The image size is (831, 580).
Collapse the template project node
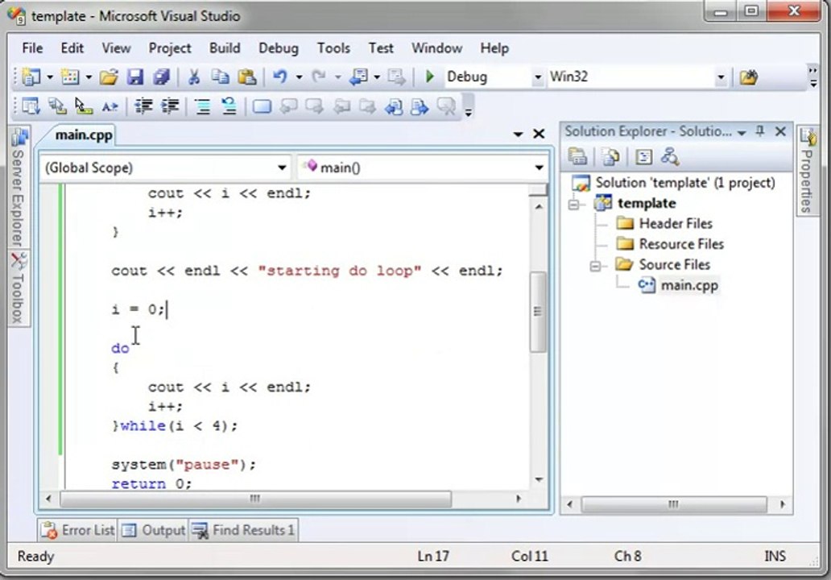click(573, 204)
